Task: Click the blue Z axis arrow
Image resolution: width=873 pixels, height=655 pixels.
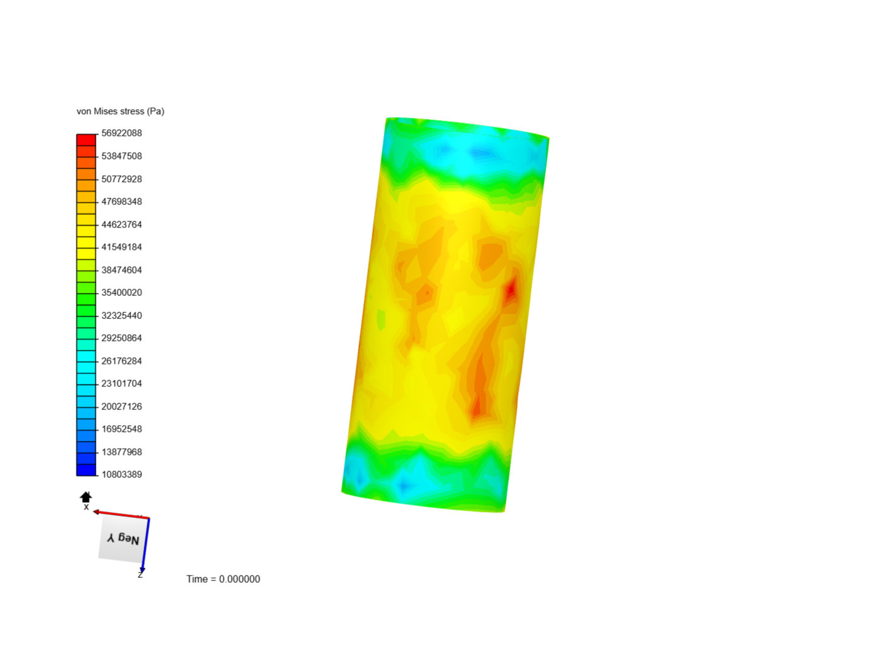Action: [145, 545]
